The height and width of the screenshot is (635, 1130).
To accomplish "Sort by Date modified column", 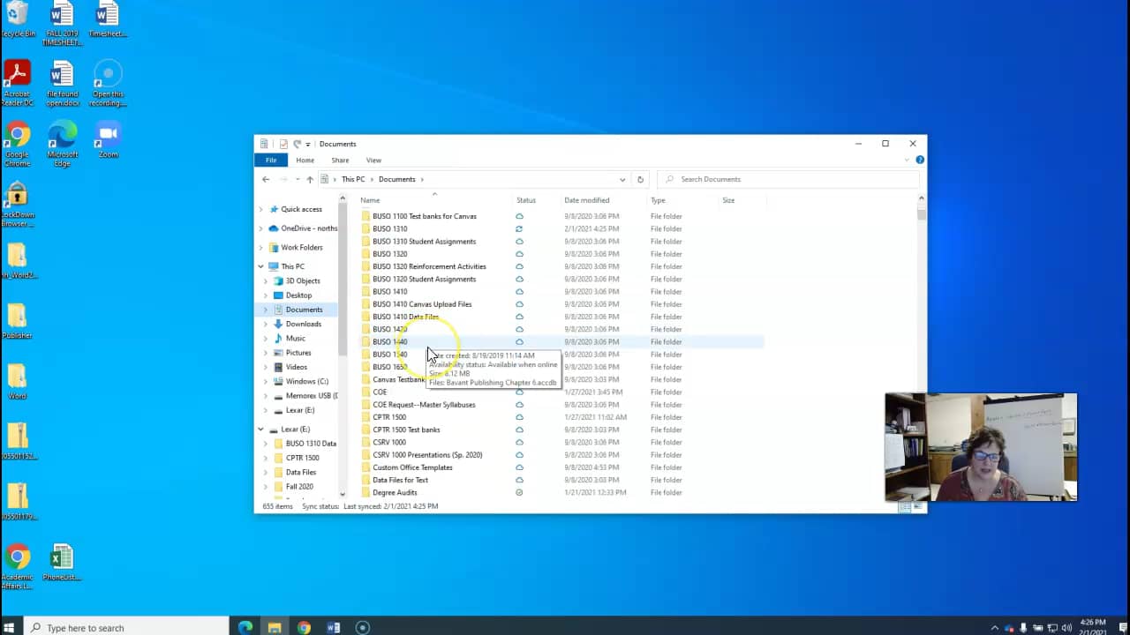I will pos(587,200).
